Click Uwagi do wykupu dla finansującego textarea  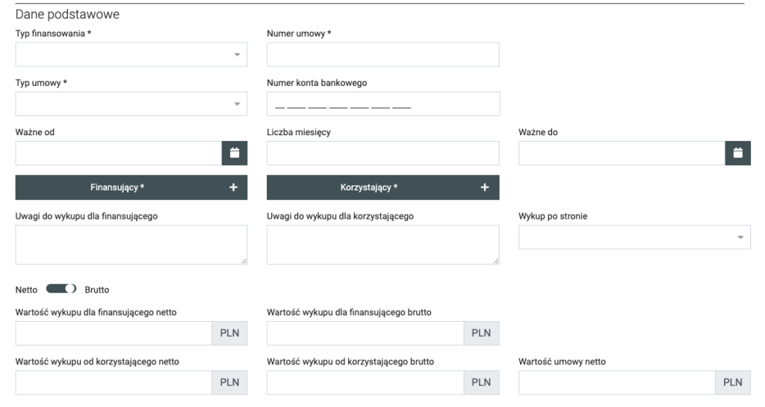coord(131,244)
